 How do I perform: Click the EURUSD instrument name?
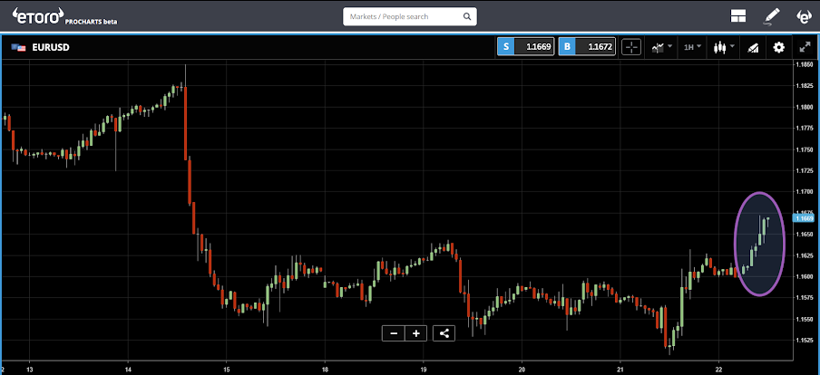point(51,47)
